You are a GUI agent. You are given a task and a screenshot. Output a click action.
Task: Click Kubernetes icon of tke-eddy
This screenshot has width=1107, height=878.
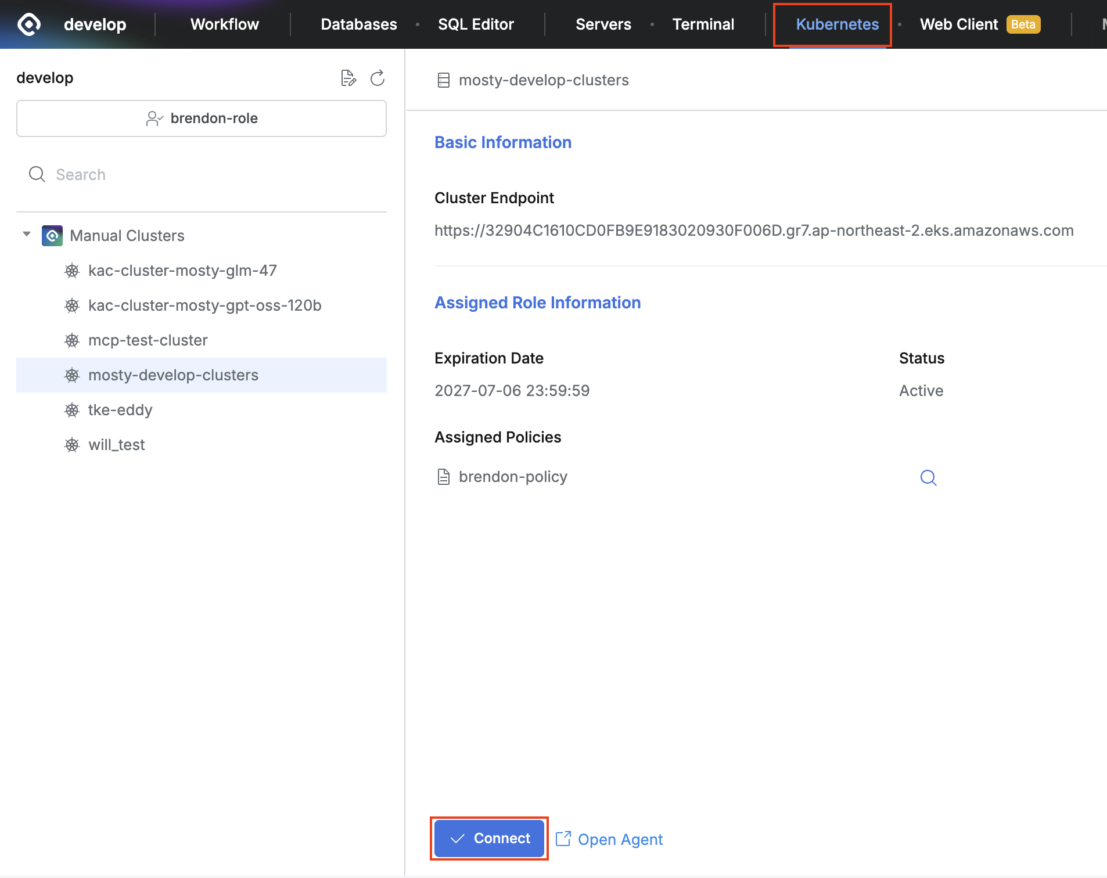point(72,410)
